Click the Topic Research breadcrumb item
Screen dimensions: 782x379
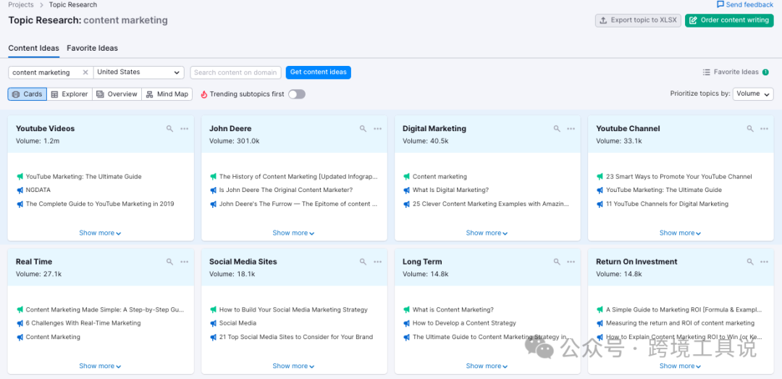point(73,4)
